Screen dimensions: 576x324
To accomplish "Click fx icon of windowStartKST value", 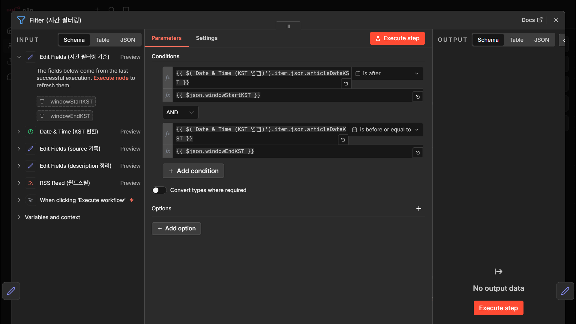I will (x=168, y=95).
